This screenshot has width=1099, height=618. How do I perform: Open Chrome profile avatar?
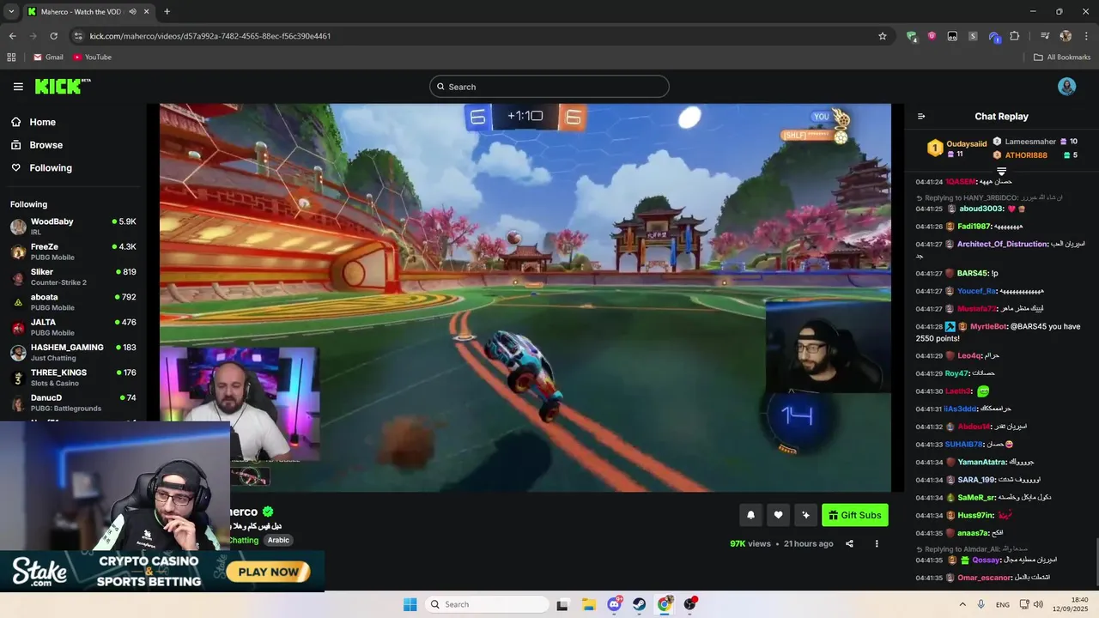[x=1066, y=36]
